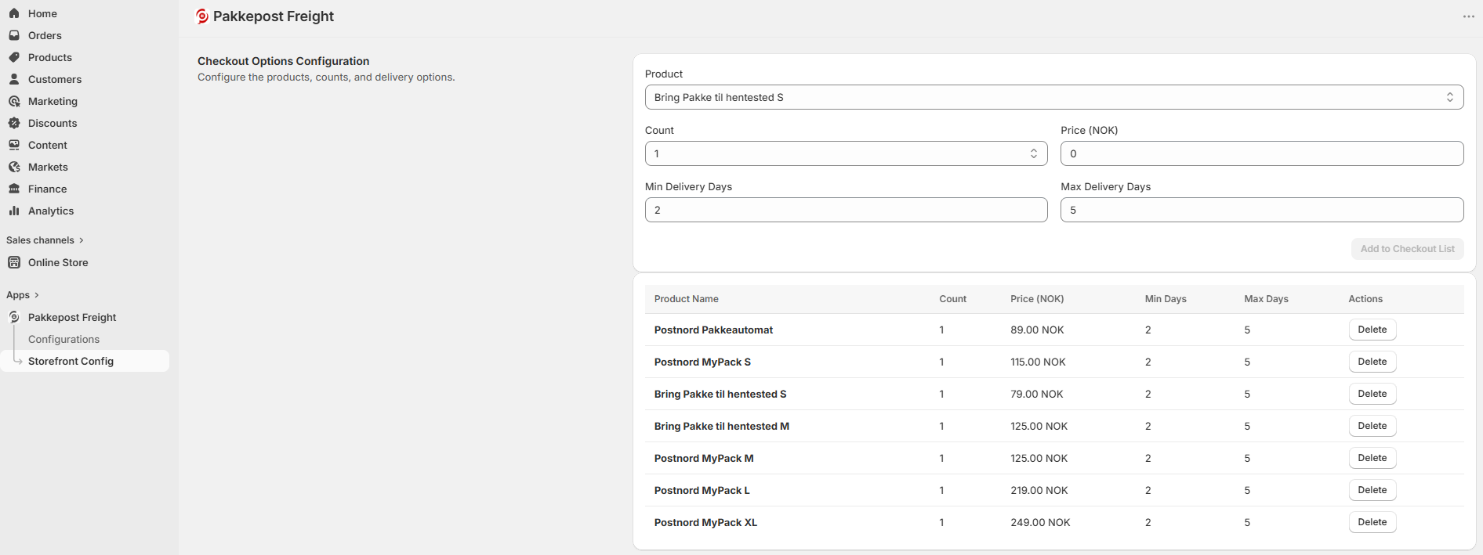
Task: Click the 115.00 NOK price cell
Action: click(x=1038, y=362)
